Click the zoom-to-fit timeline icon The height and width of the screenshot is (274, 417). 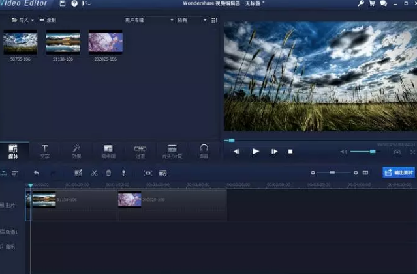[365, 172]
